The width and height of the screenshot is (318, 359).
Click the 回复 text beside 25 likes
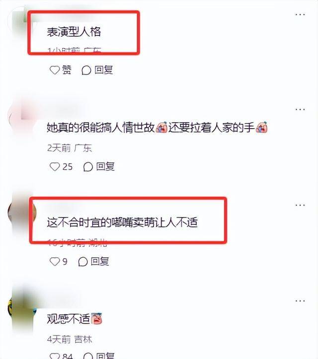point(105,166)
